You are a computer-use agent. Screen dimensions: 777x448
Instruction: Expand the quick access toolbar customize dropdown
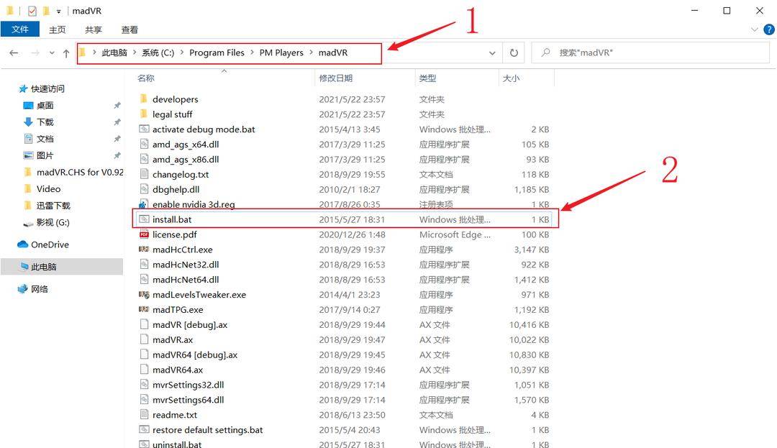pos(58,10)
